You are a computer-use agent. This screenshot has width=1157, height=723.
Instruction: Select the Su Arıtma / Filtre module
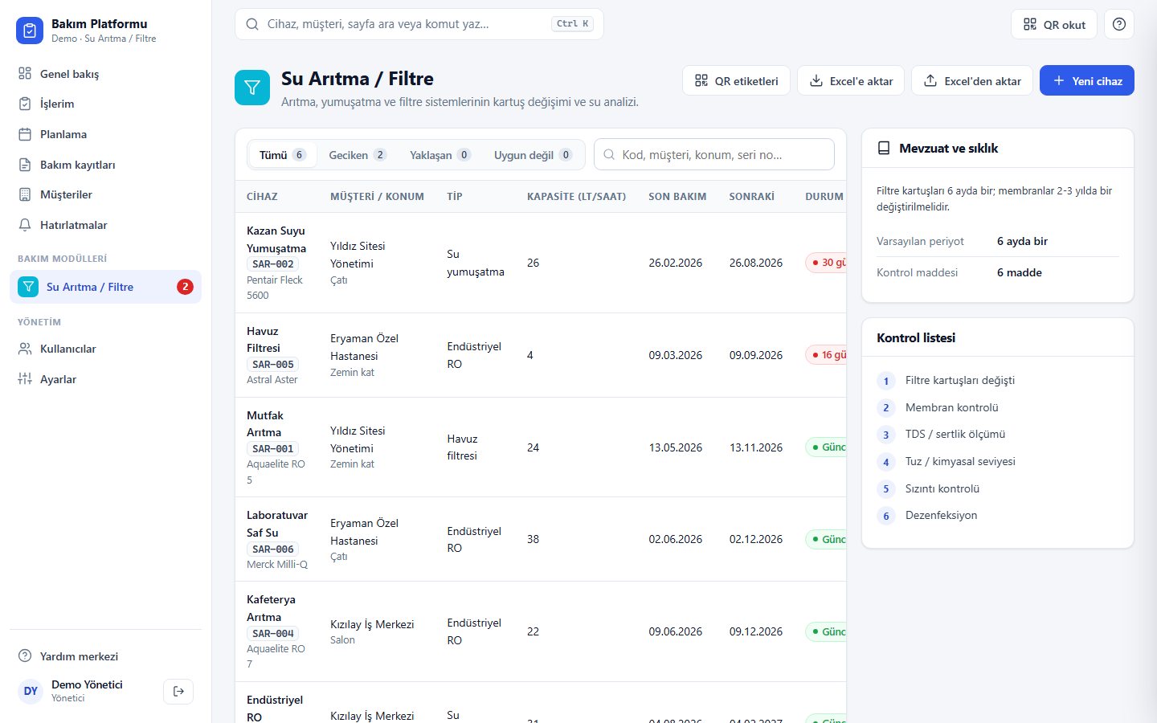tap(105, 287)
